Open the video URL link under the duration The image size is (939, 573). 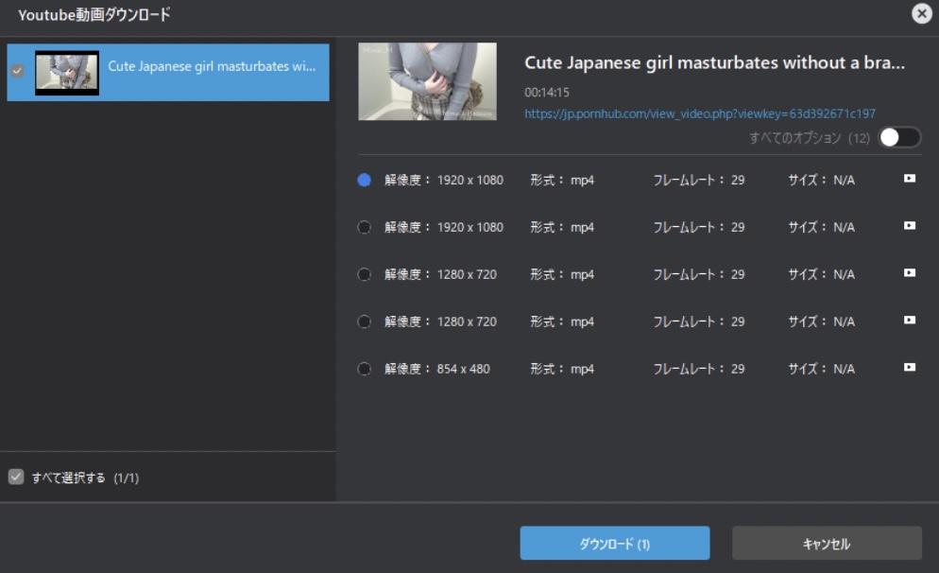click(699, 113)
